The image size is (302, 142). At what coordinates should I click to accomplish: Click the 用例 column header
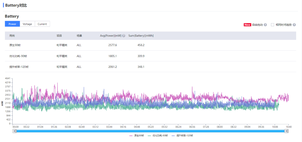[x=12, y=36]
